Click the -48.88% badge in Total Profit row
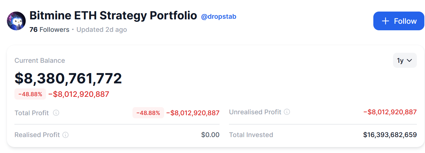Screen dimensions: 425x153 pyautogui.click(x=148, y=113)
